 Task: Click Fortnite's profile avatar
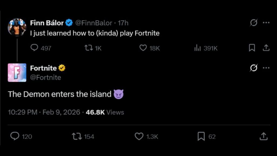tap(17, 73)
